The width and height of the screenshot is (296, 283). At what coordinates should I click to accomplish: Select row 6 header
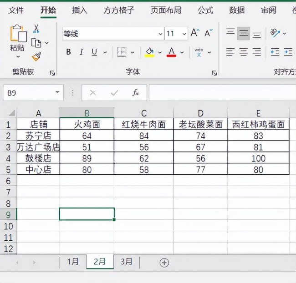tap(8, 181)
